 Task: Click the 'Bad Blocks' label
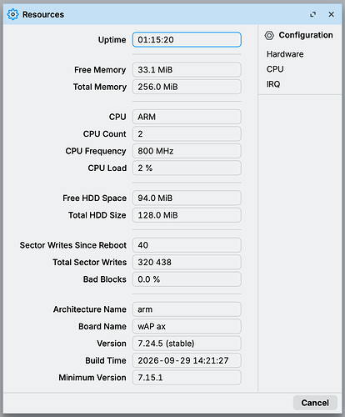(x=105, y=279)
